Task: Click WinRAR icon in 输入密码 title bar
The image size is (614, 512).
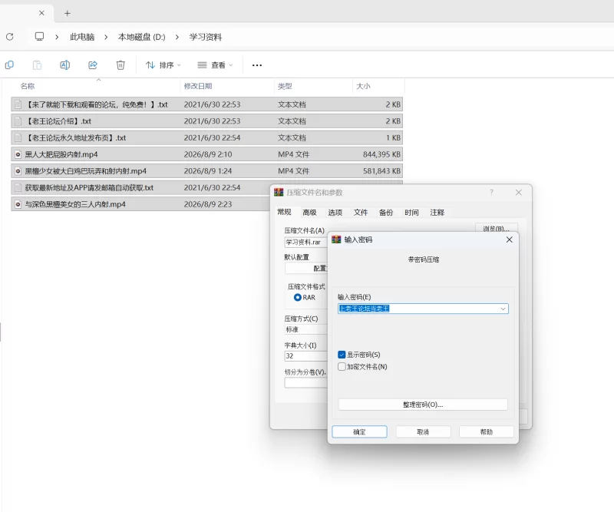Action: 336,239
